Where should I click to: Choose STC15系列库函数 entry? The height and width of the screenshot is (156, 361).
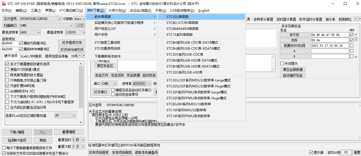[201, 35]
